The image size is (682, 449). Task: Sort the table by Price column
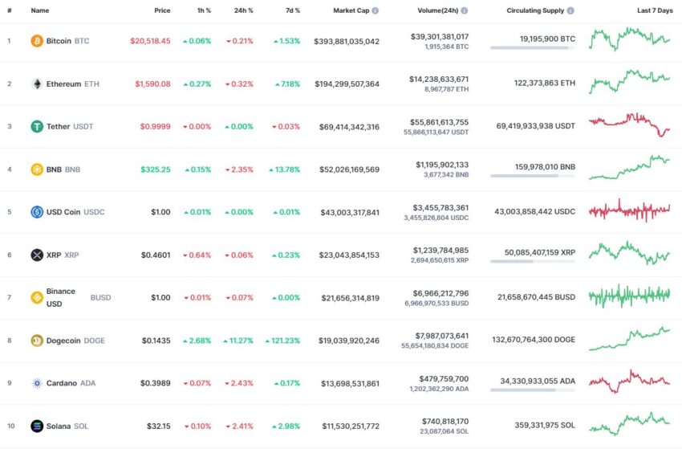pyautogui.click(x=162, y=10)
